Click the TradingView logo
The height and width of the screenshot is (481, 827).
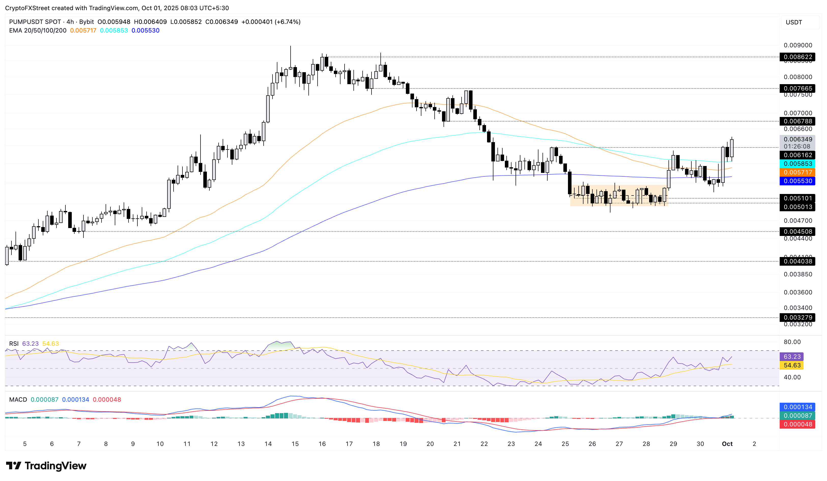[x=46, y=466]
